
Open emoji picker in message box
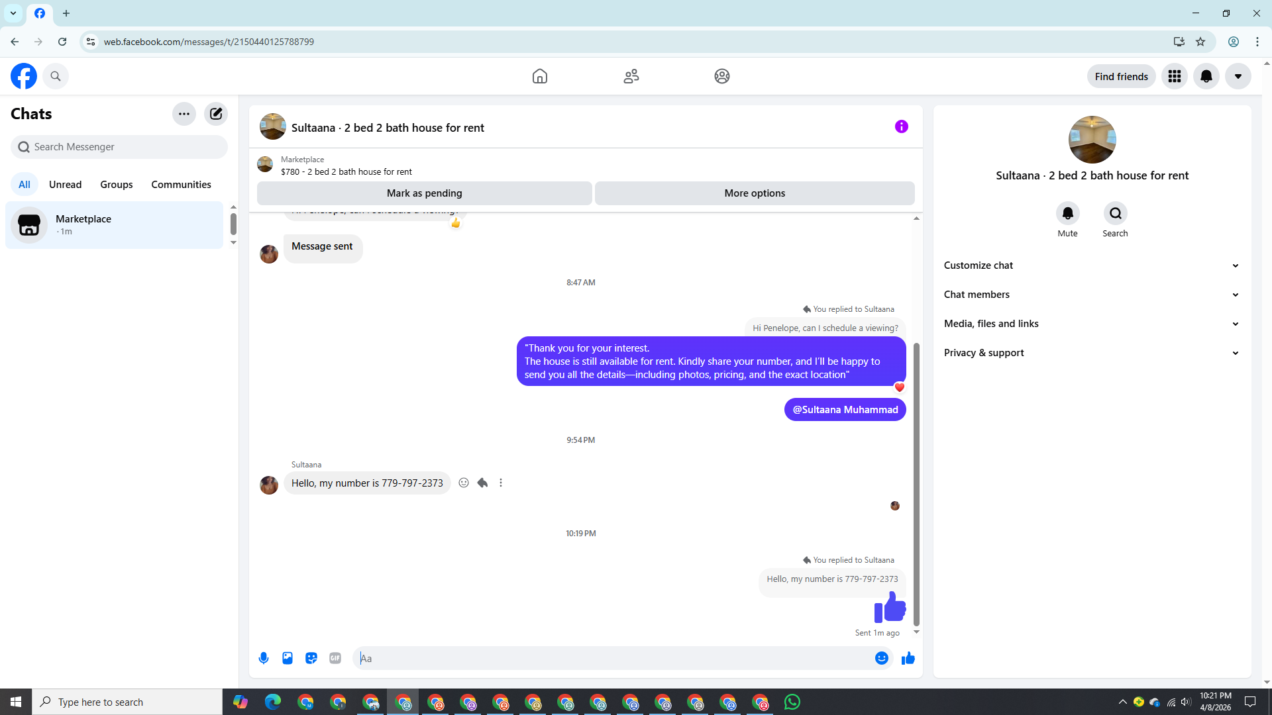881,658
